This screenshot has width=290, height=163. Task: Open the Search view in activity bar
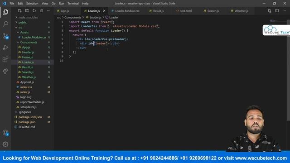point(5,24)
